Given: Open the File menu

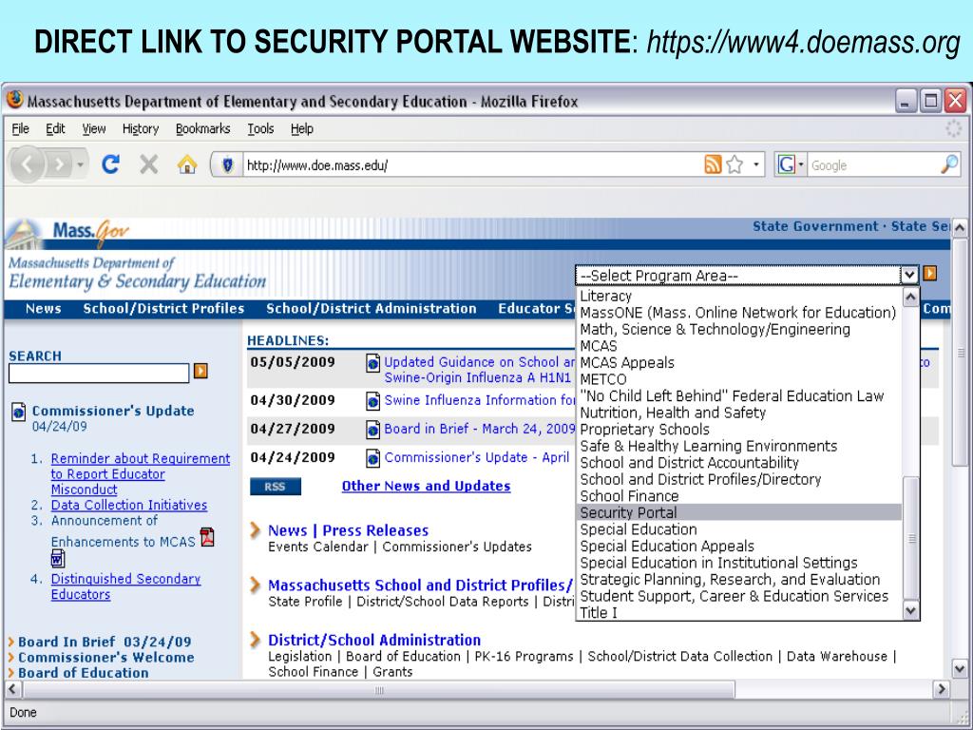Looking at the screenshot, I should [21, 128].
